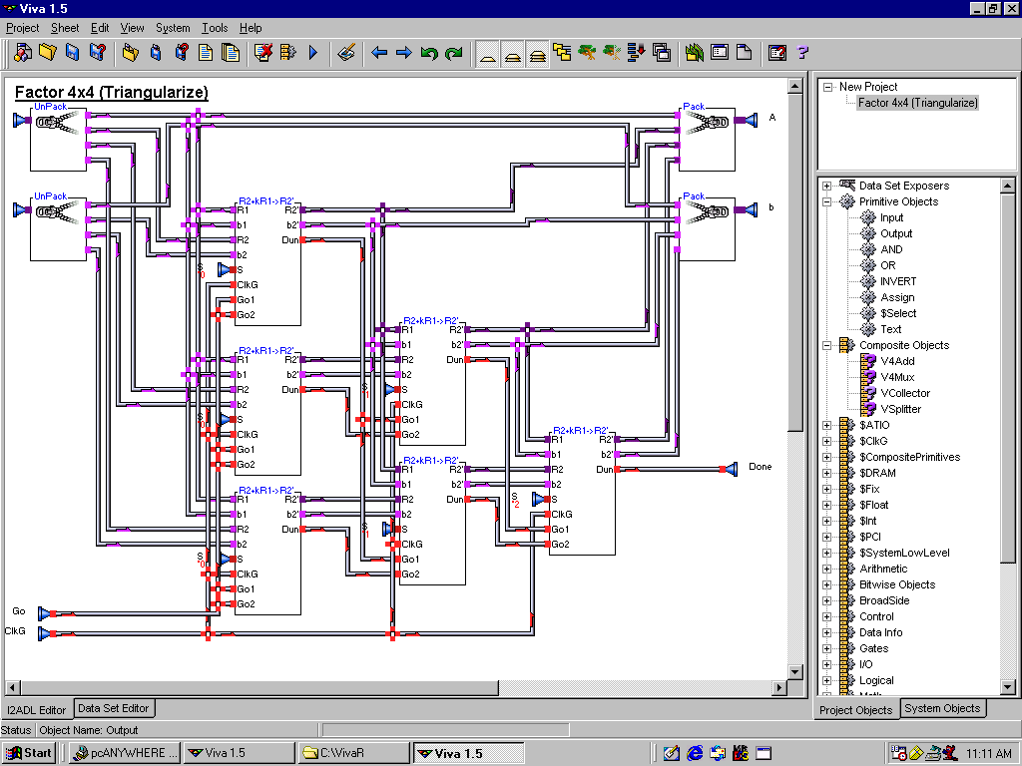1022x766 pixels.
Task: Toggle the double-layer view toolbar button
Action: click(x=512, y=53)
